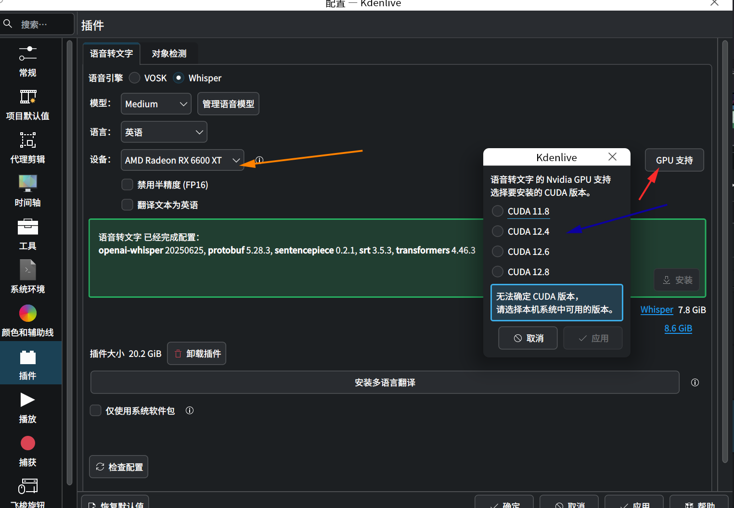The width and height of the screenshot is (734, 508).
Task: Open the 颜色和辅助线 settings category
Action: pos(28,321)
